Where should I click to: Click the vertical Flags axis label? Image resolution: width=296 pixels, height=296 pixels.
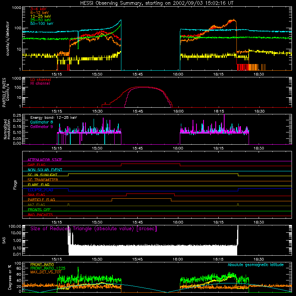click(15, 185)
